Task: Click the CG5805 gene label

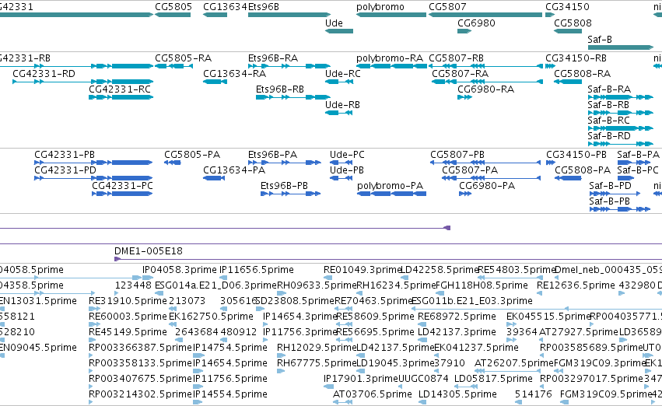Action: [x=173, y=7]
